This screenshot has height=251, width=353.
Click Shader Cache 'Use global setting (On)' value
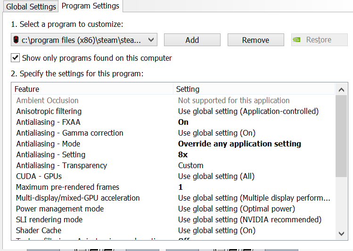[x=217, y=230]
